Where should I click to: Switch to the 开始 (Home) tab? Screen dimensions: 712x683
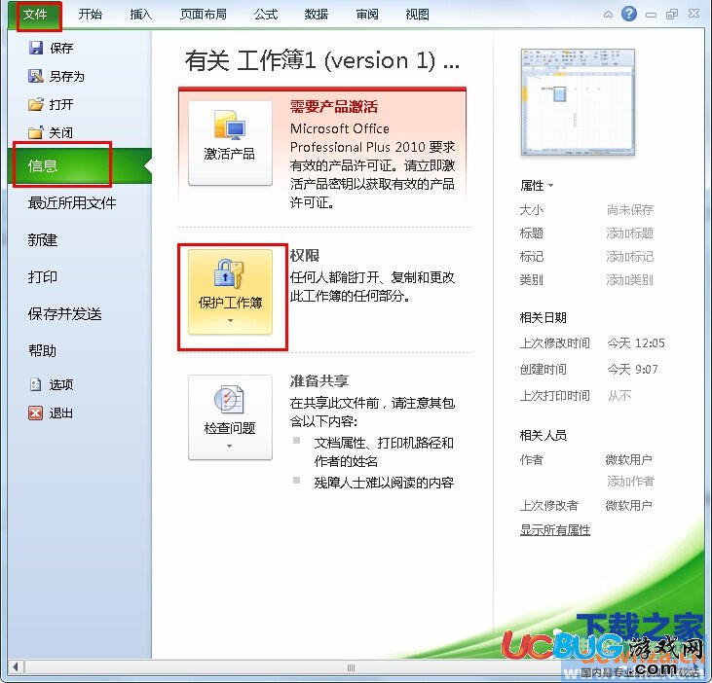click(90, 15)
